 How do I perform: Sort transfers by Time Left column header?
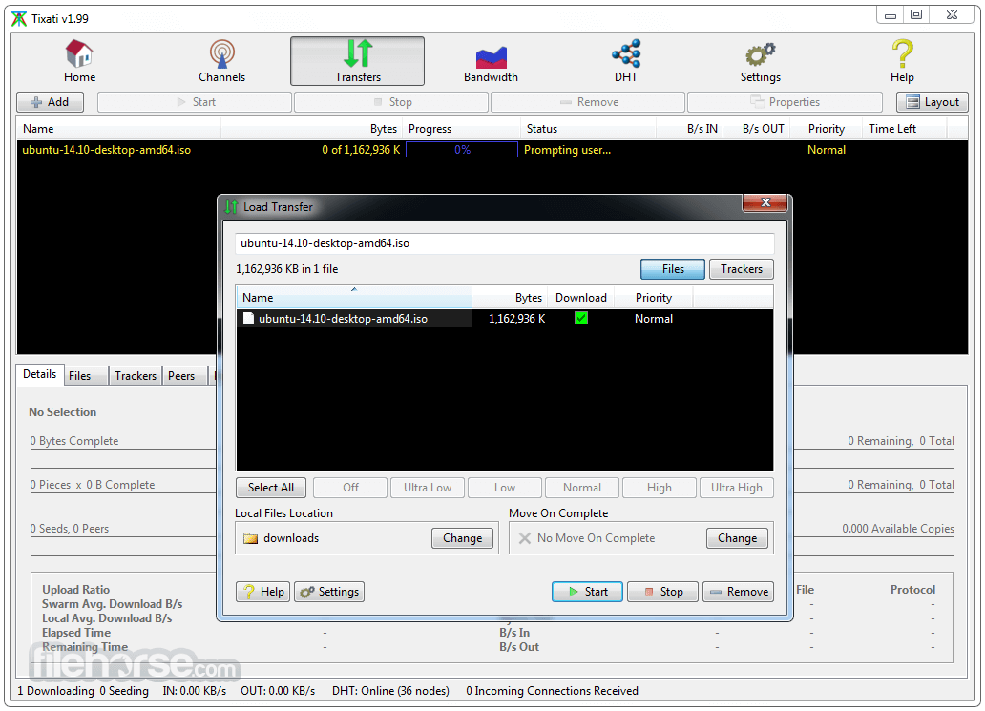[x=903, y=129]
